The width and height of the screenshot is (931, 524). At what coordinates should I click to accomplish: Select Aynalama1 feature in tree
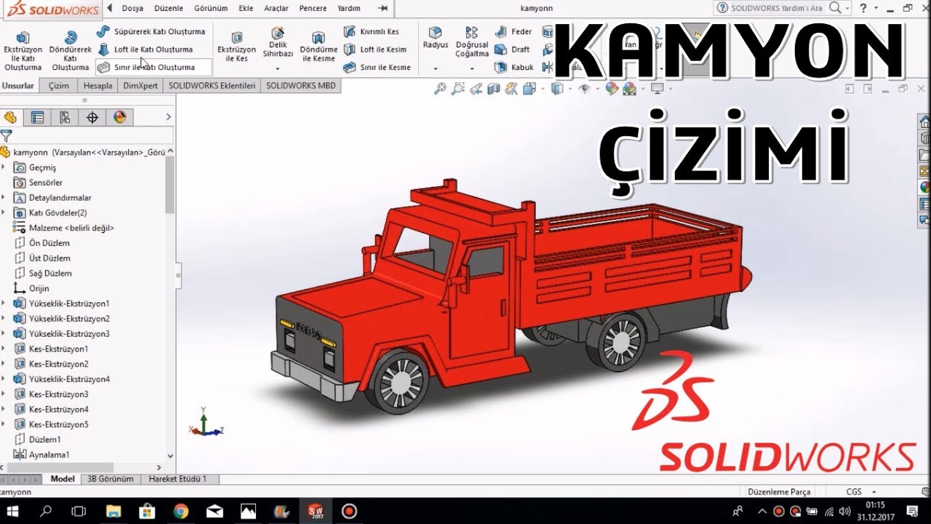click(41, 455)
